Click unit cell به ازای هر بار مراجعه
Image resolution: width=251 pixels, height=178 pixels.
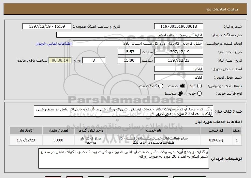[x=91, y=140]
